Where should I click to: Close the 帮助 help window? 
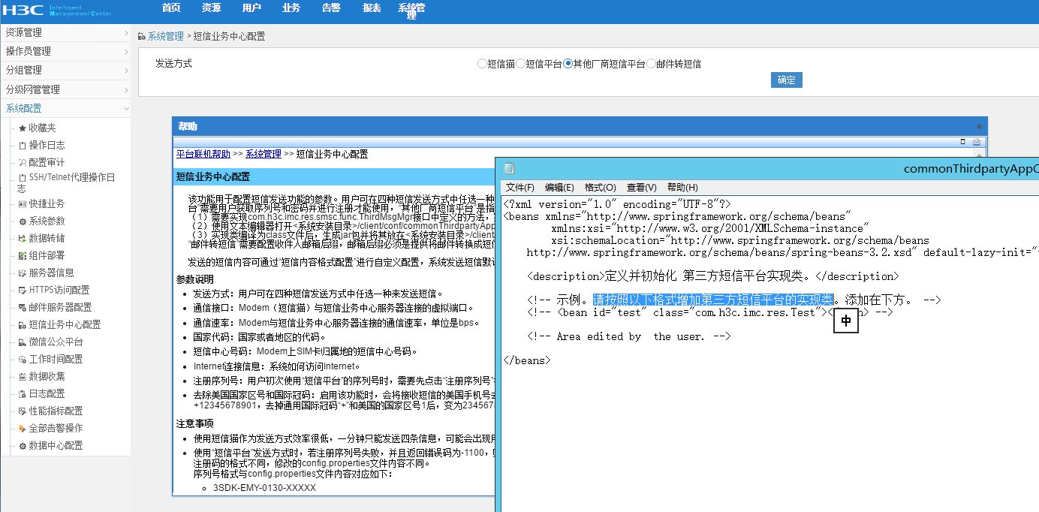click(x=979, y=127)
